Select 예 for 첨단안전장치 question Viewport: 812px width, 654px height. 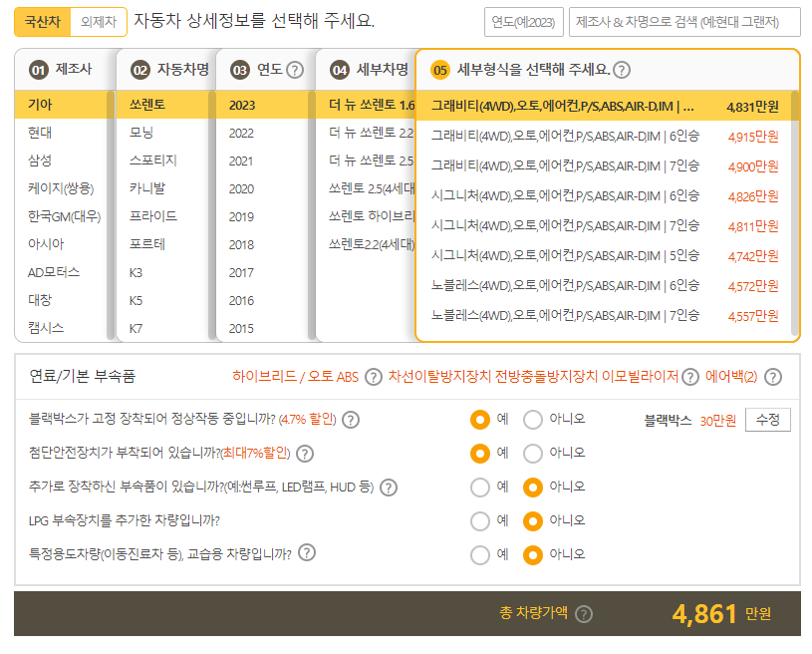tap(480, 454)
